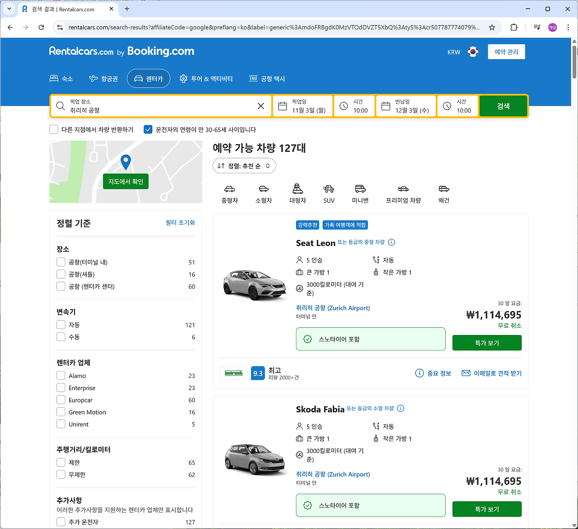Click the info icon next to Seat Leon
578x529 pixels.
[x=392, y=242]
